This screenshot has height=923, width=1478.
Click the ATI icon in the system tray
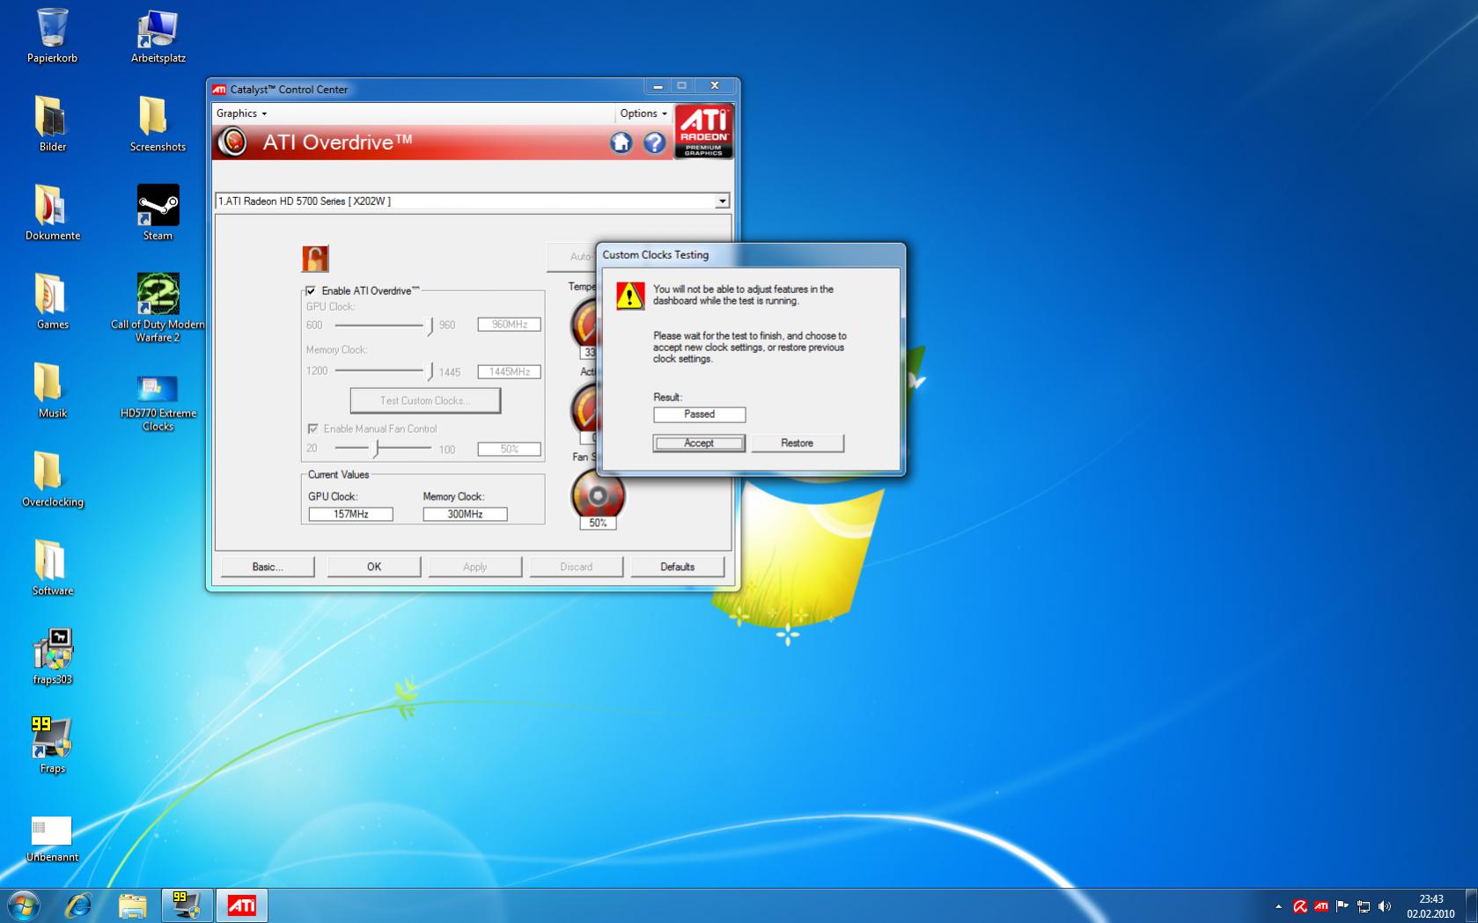point(1321,906)
